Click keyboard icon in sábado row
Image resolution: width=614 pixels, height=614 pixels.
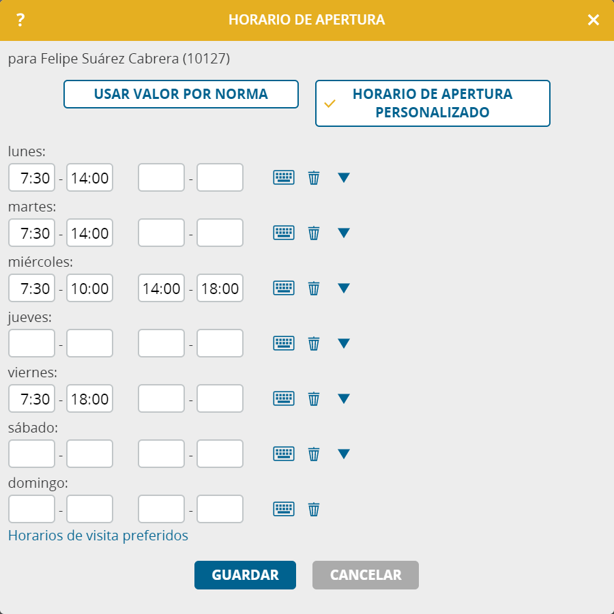point(284,454)
